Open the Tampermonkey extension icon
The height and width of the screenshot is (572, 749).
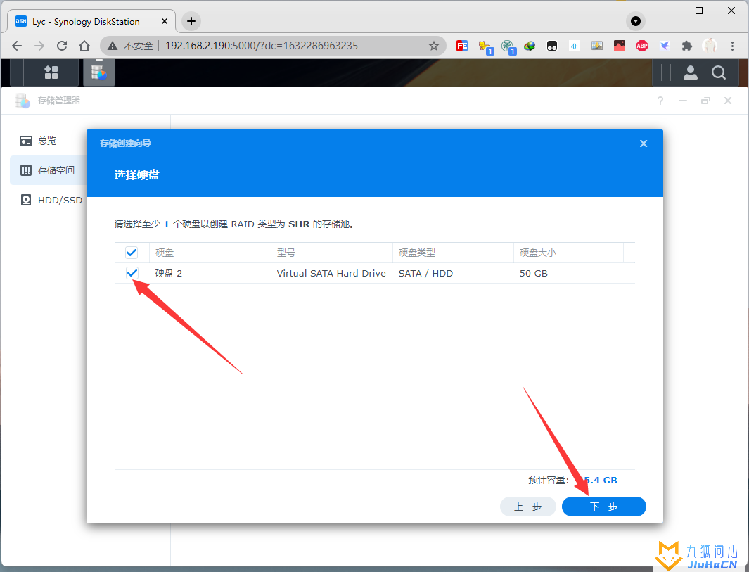point(551,46)
